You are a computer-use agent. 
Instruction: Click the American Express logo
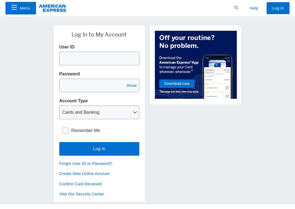[52, 8]
